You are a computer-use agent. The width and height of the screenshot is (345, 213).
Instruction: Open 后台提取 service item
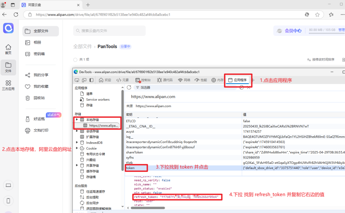point(90,197)
